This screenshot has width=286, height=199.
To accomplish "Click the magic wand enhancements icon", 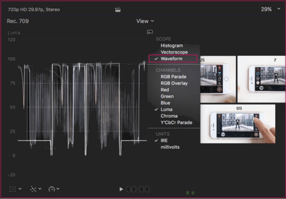I will 33,189.
